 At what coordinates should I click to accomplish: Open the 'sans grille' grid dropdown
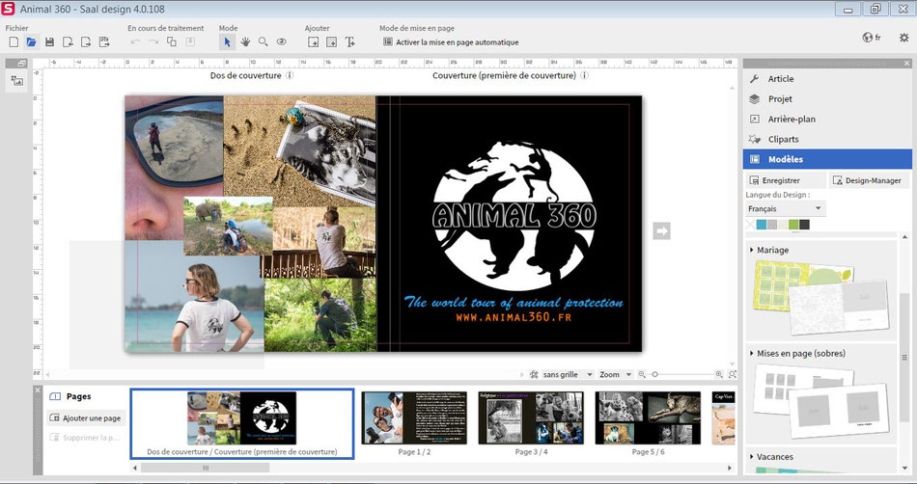(568, 375)
